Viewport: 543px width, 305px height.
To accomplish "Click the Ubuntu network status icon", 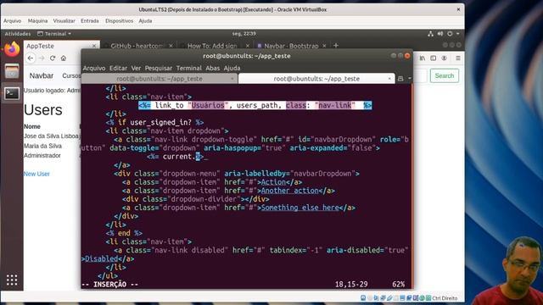I will point(430,34).
